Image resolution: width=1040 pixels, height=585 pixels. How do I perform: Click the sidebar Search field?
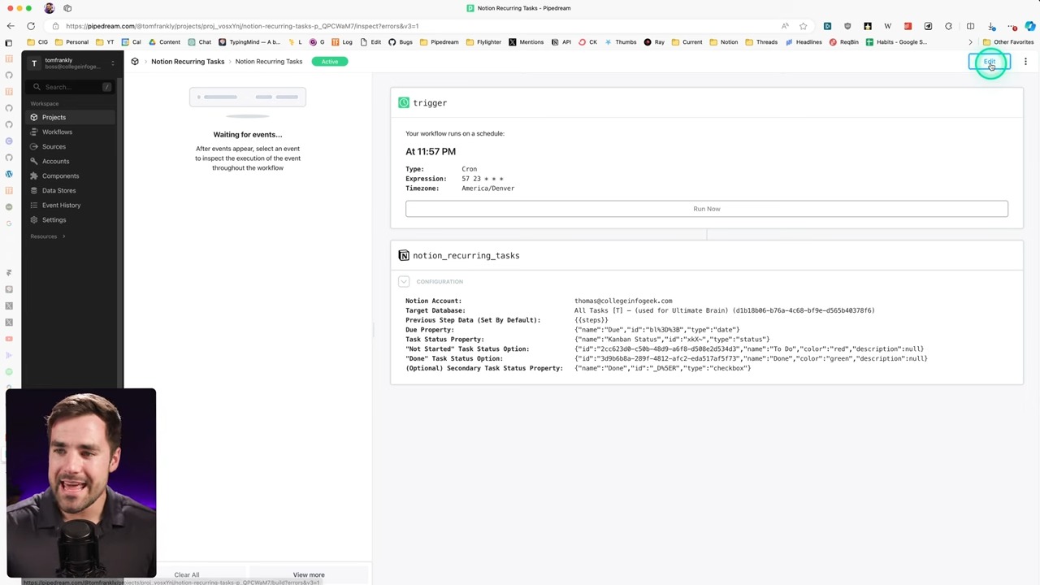[71, 87]
